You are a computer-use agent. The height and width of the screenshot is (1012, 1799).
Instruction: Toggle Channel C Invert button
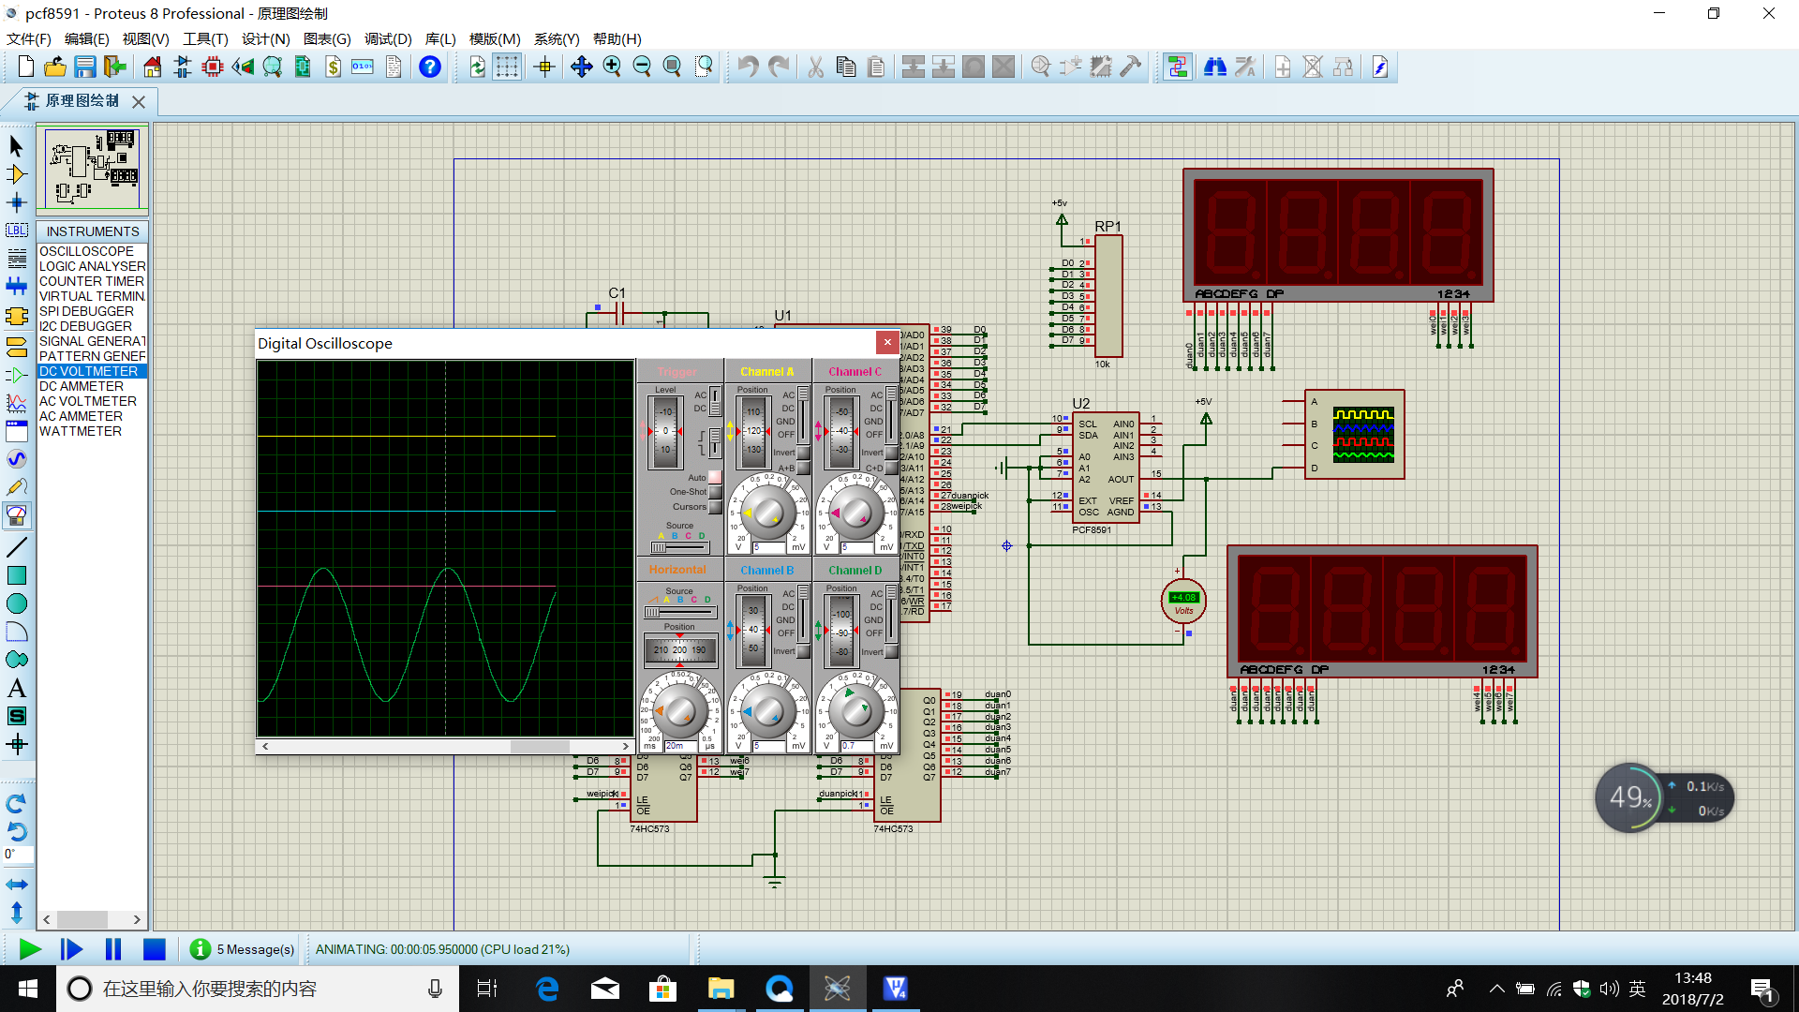coord(891,453)
